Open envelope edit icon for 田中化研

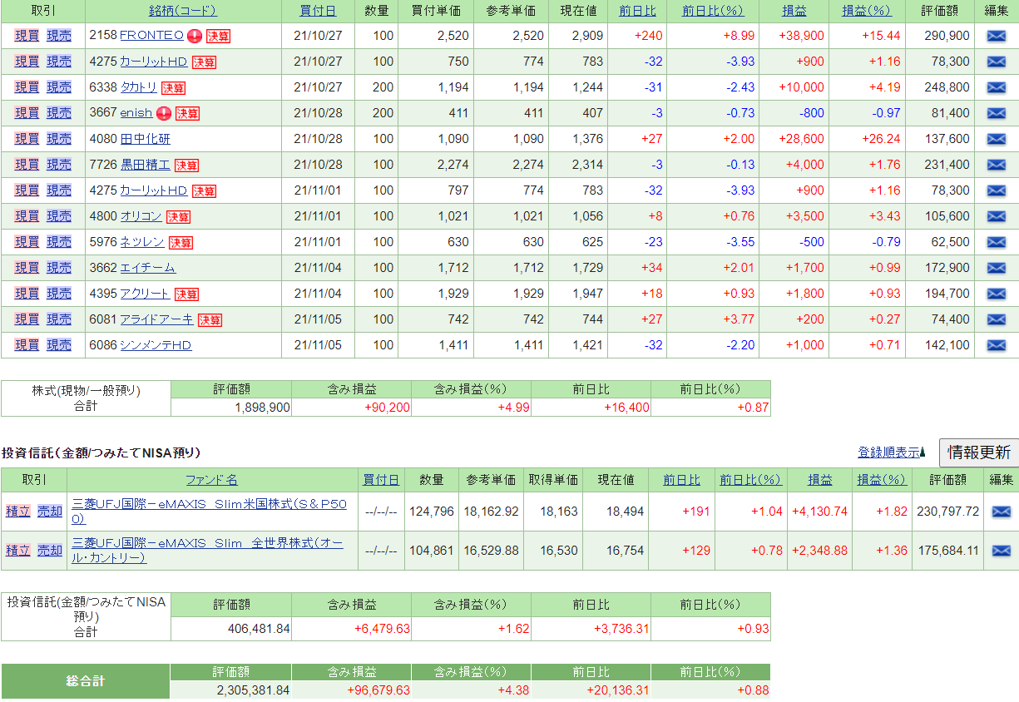996,139
